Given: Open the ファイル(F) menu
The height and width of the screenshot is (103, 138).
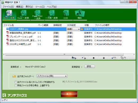Looking at the screenshot, I should pos(8,7).
